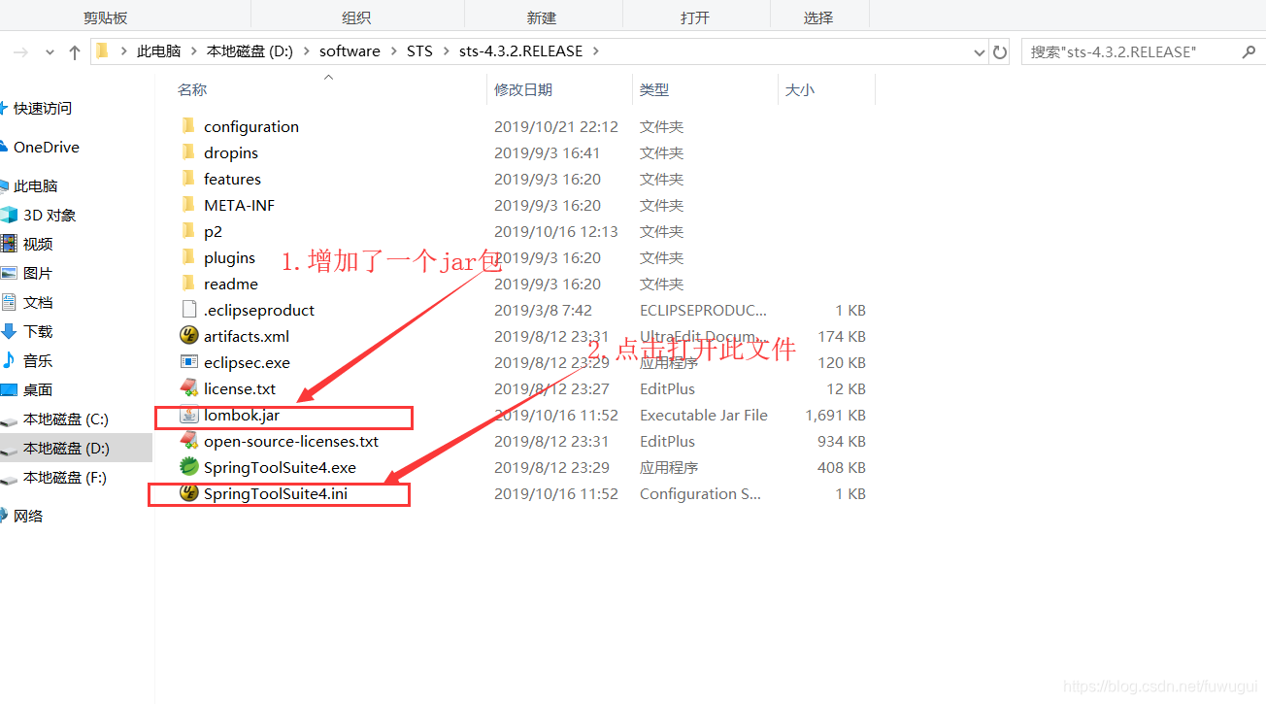This screenshot has width=1266, height=704.
Task: Select 视频 in navigation pane
Action: click(38, 244)
